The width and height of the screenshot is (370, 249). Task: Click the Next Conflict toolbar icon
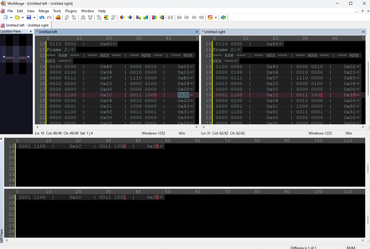click(83, 18)
